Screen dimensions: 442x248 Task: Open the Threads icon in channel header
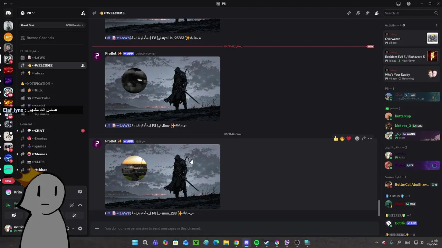pyautogui.click(x=349, y=13)
